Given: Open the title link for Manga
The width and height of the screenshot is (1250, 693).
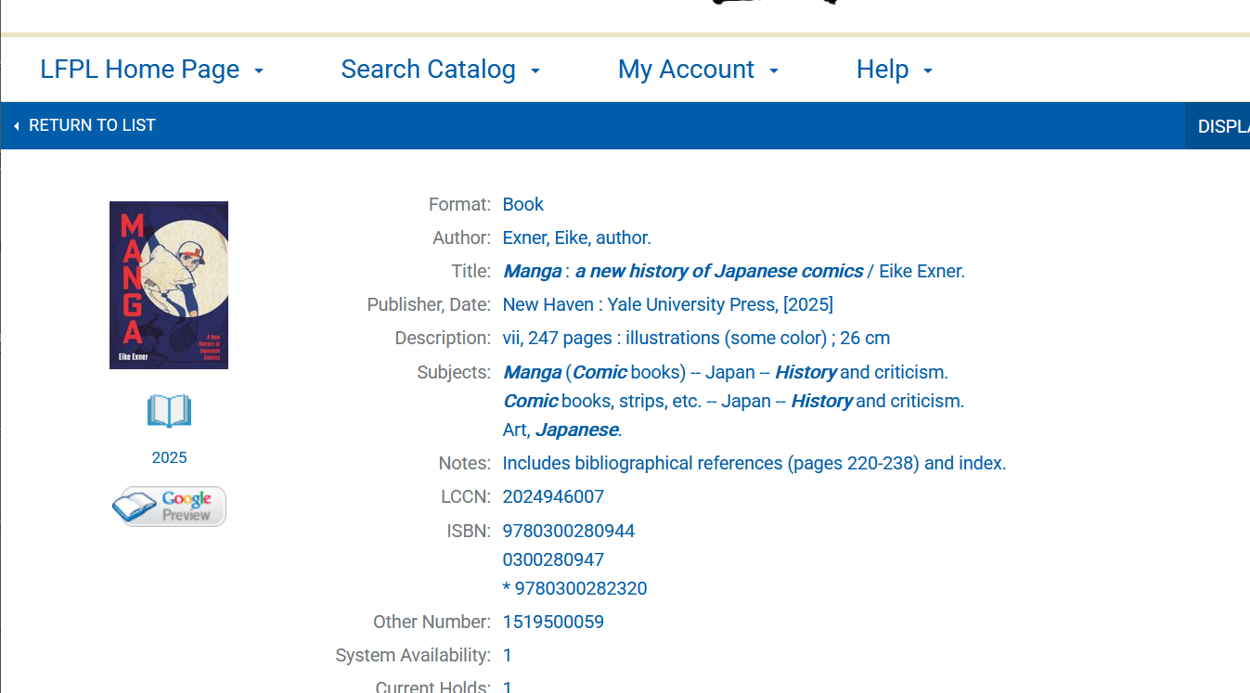Looking at the screenshot, I should coord(683,272).
